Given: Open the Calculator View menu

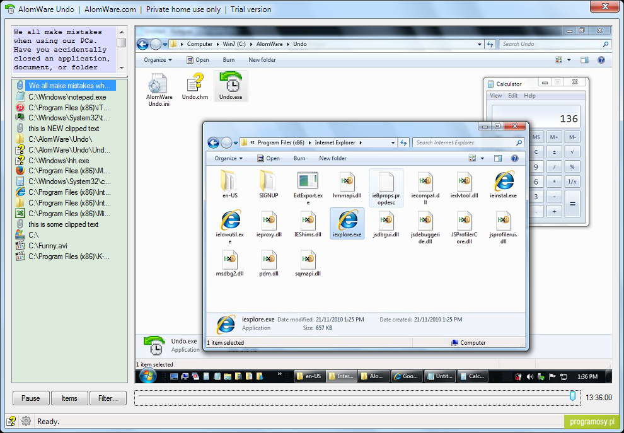Looking at the screenshot, I should click(x=496, y=96).
